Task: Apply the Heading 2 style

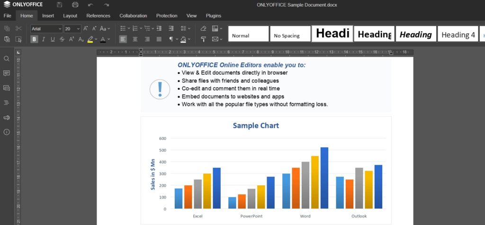Action: (374, 34)
